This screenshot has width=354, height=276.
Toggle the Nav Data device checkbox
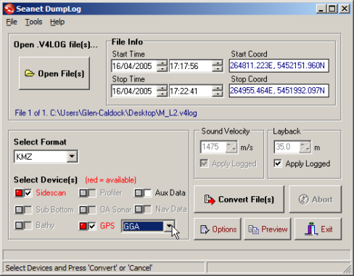click(x=147, y=209)
